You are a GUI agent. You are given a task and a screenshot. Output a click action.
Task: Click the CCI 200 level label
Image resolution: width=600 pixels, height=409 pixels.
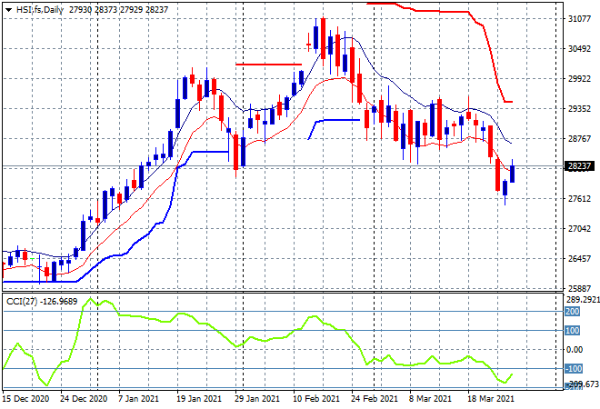(573, 312)
